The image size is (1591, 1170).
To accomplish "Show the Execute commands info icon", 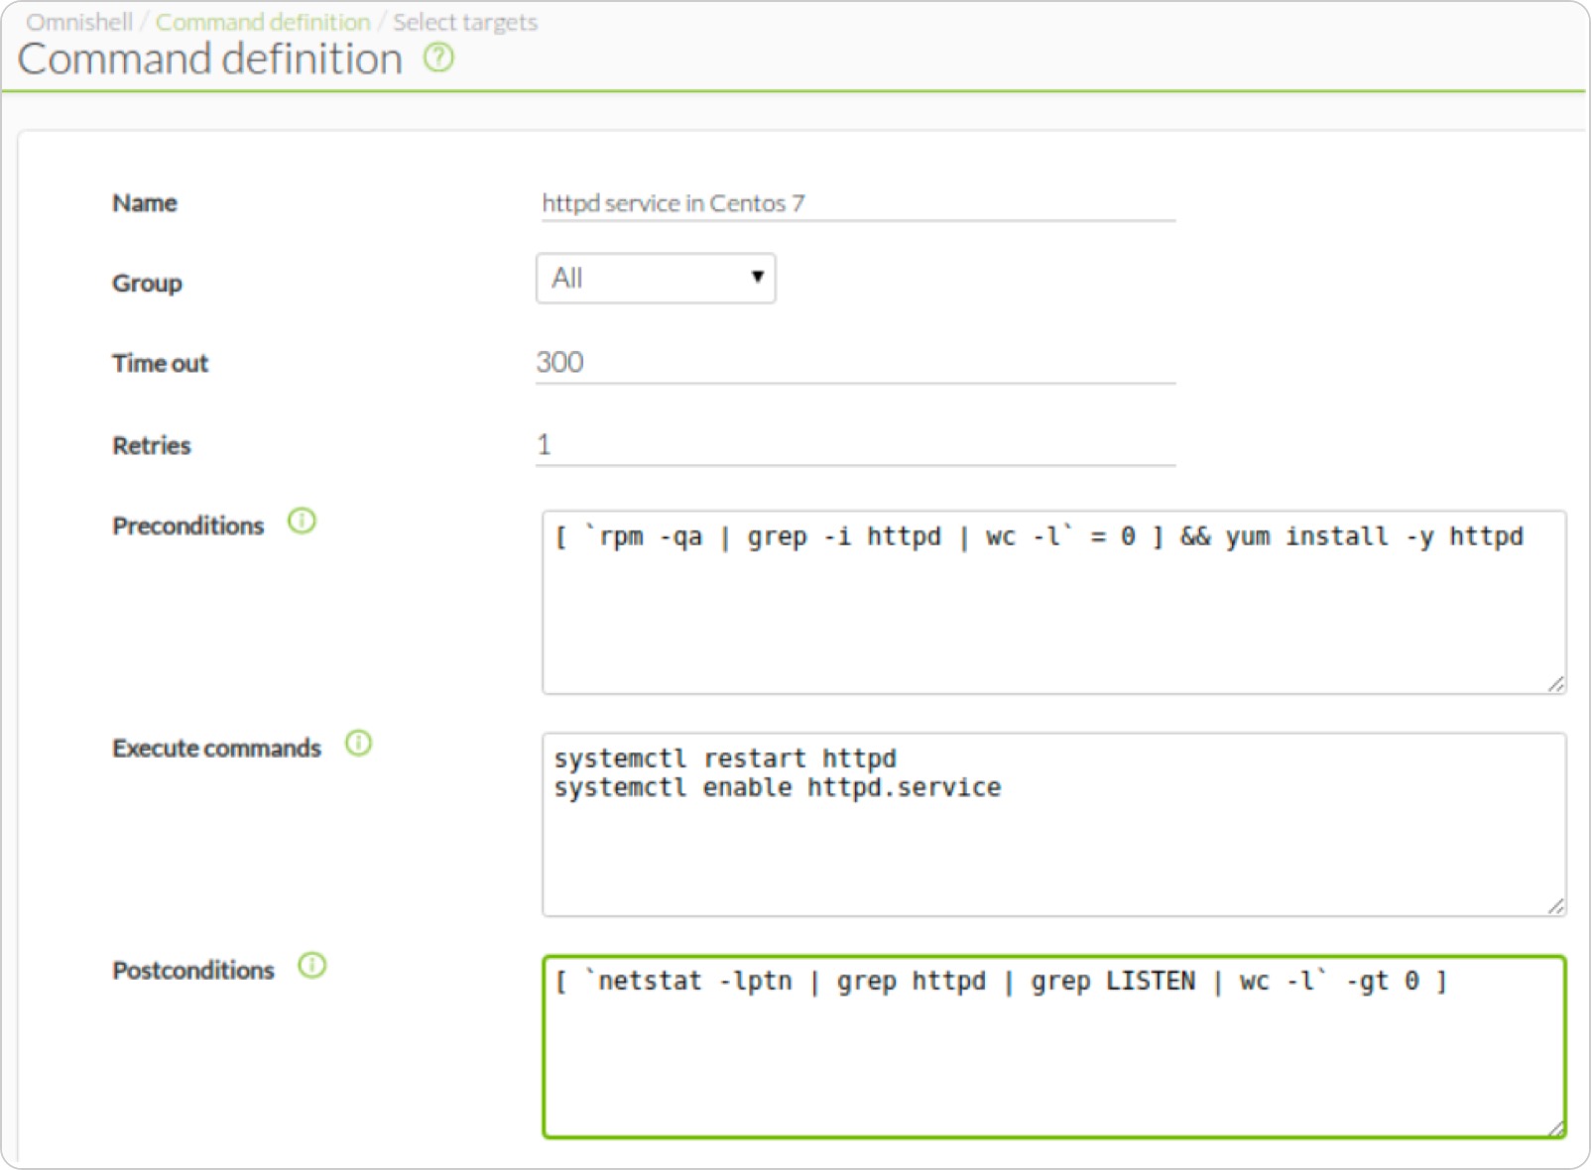I will click(x=358, y=743).
